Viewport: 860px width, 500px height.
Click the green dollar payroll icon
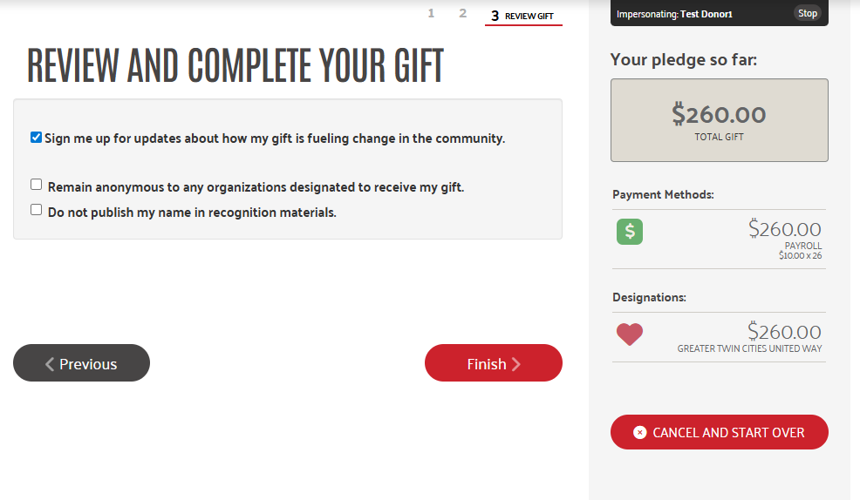630,231
